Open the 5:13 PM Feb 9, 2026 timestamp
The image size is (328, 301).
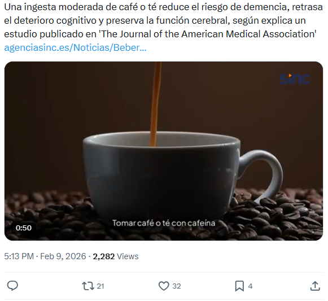click(45, 256)
